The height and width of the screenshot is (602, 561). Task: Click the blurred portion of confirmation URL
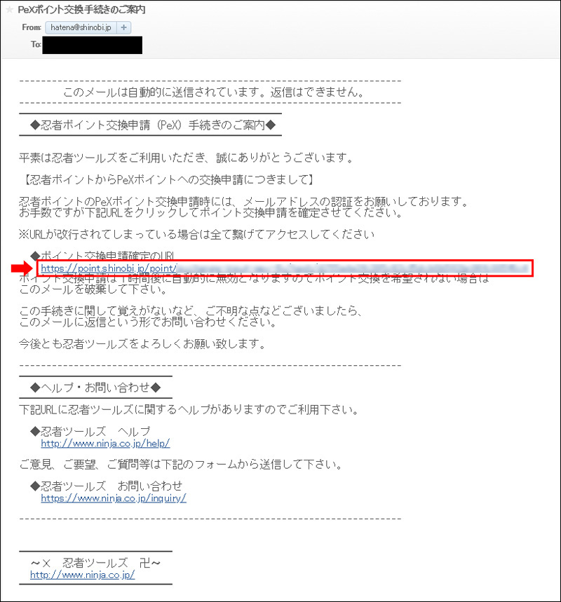point(353,268)
